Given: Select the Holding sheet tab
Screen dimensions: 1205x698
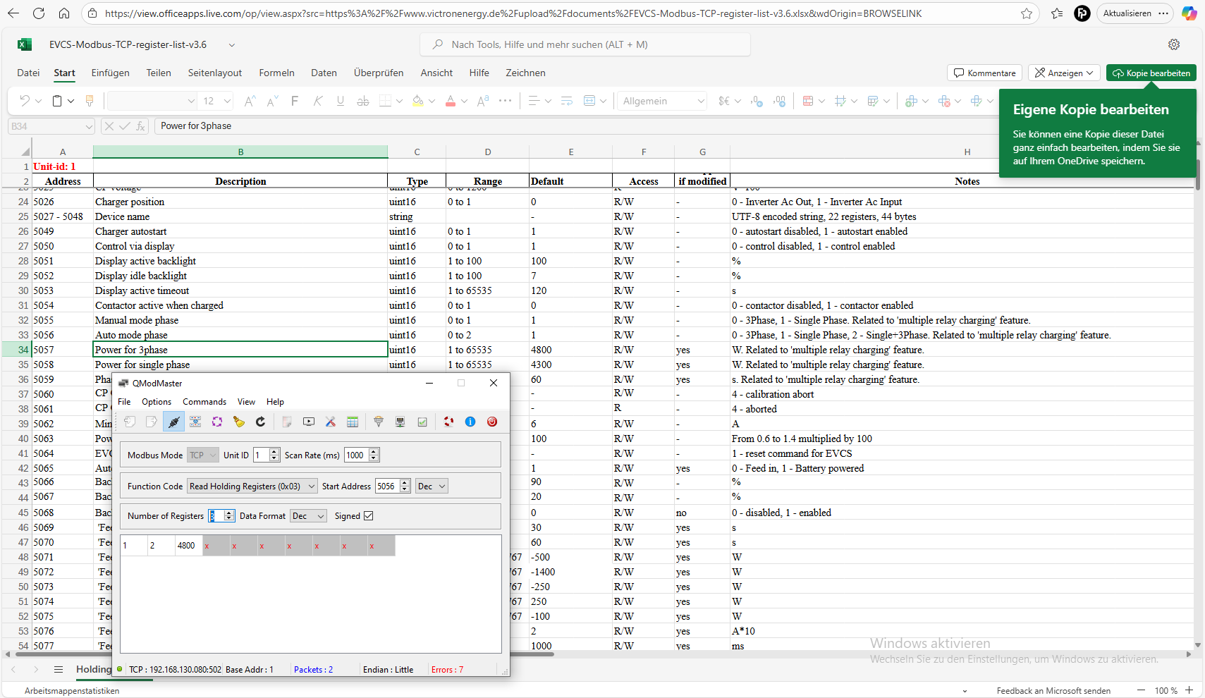Looking at the screenshot, I should click(x=94, y=669).
